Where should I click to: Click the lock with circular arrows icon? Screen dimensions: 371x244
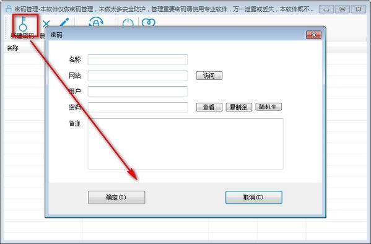pos(96,22)
